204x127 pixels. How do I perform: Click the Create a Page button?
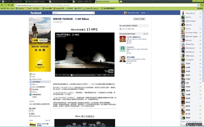tap(139, 19)
